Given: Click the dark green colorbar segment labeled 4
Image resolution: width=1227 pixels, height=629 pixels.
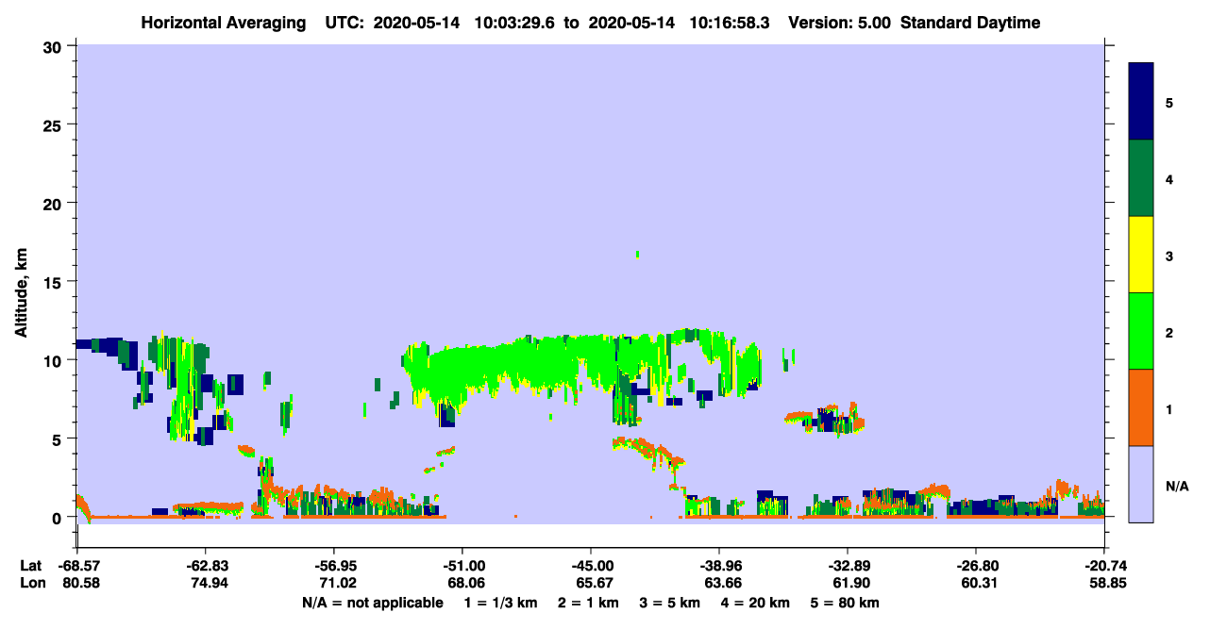Looking at the screenshot, I should click(1141, 178).
